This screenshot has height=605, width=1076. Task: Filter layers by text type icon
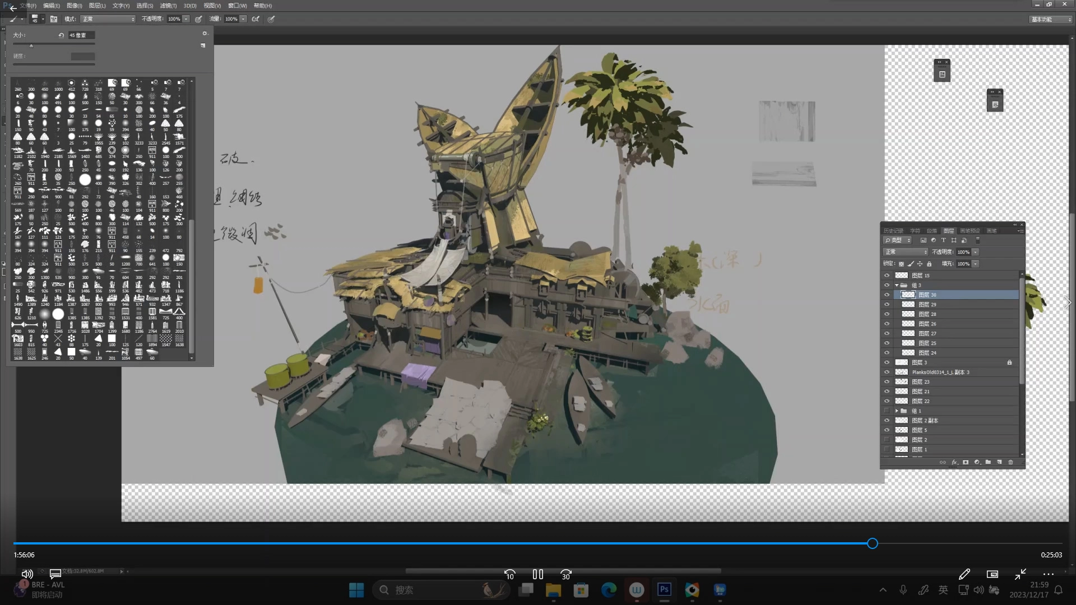click(x=944, y=240)
